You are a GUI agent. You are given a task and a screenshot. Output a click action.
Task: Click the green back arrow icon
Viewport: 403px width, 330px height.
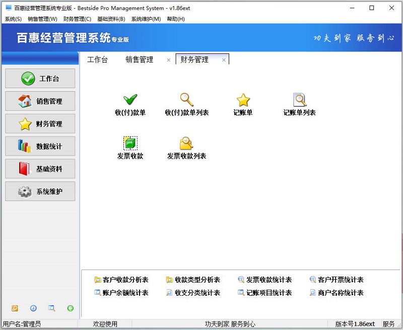pyautogui.click(x=70, y=308)
